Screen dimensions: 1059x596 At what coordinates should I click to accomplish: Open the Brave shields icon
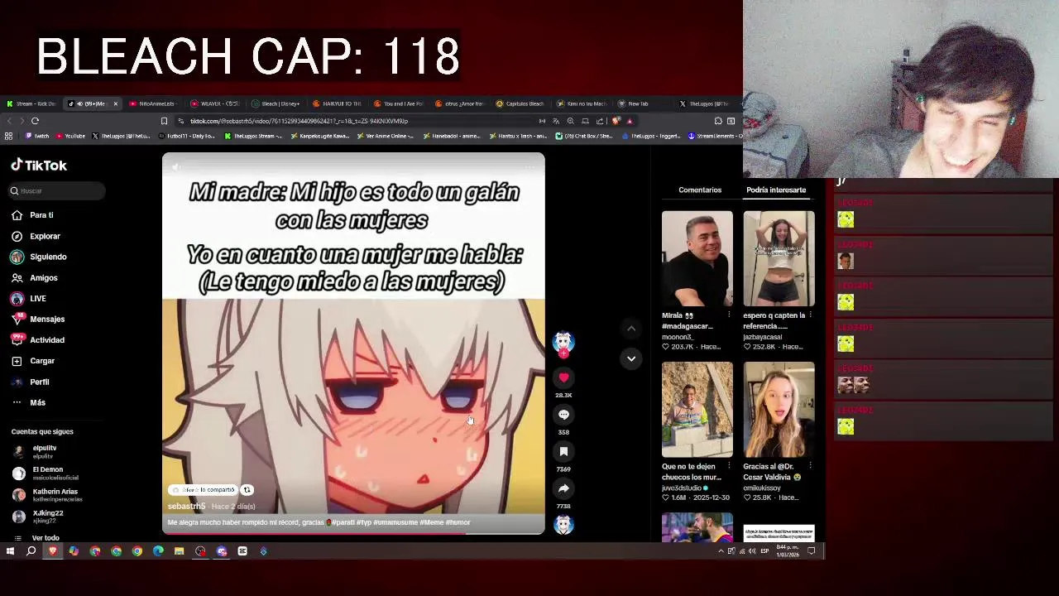pos(616,121)
